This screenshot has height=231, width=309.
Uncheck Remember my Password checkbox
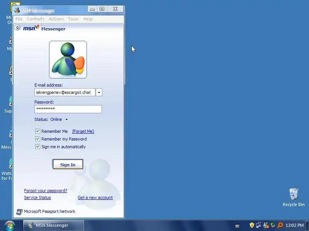tap(37, 139)
